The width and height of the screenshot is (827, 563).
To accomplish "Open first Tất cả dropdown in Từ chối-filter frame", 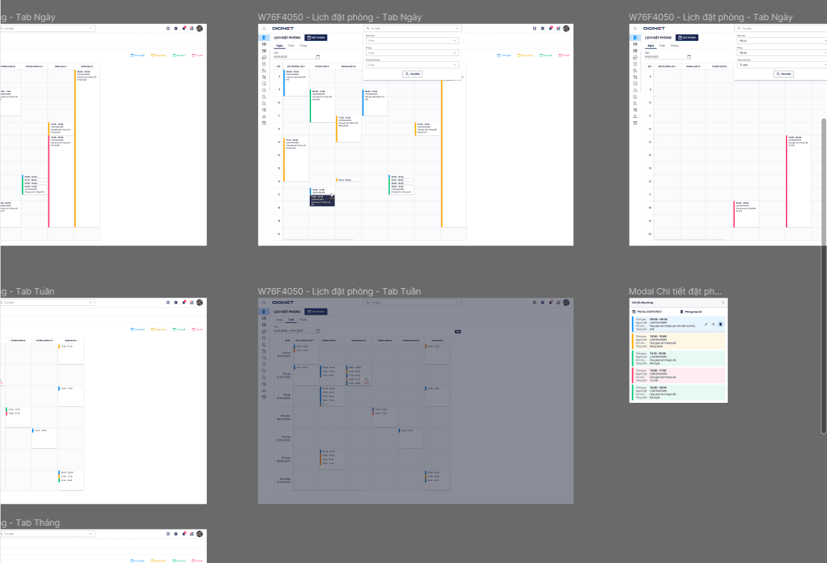I will (x=782, y=40).
